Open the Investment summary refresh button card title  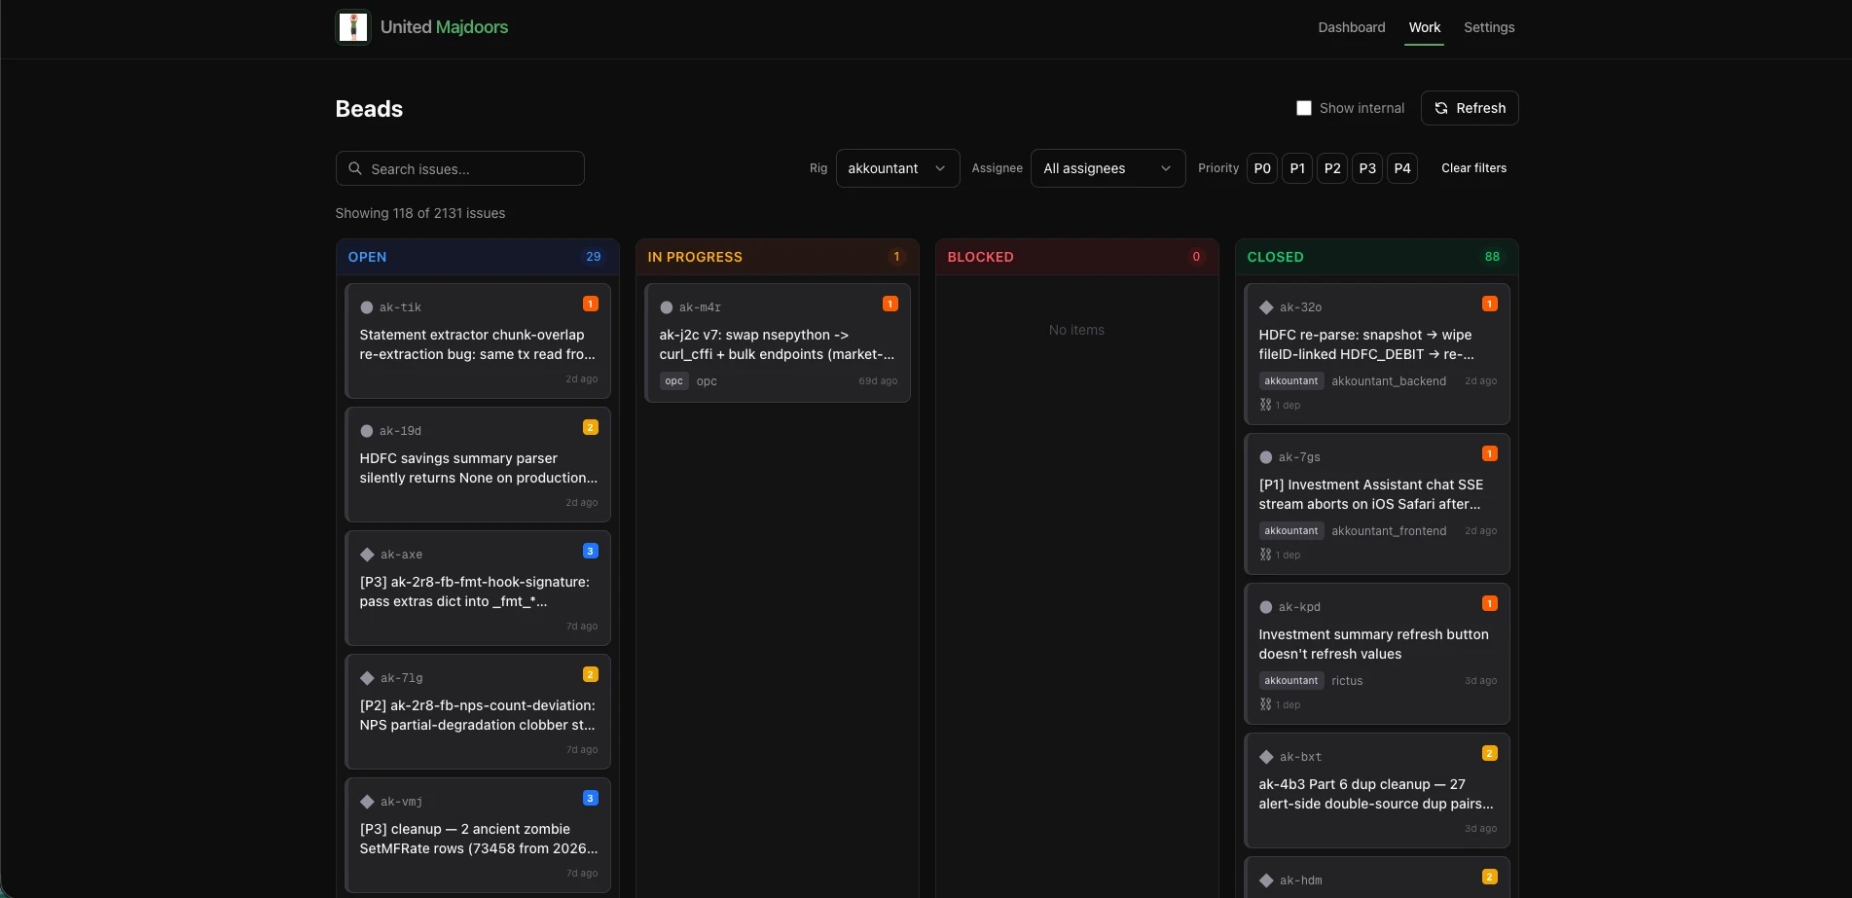tap(1373, 644)
